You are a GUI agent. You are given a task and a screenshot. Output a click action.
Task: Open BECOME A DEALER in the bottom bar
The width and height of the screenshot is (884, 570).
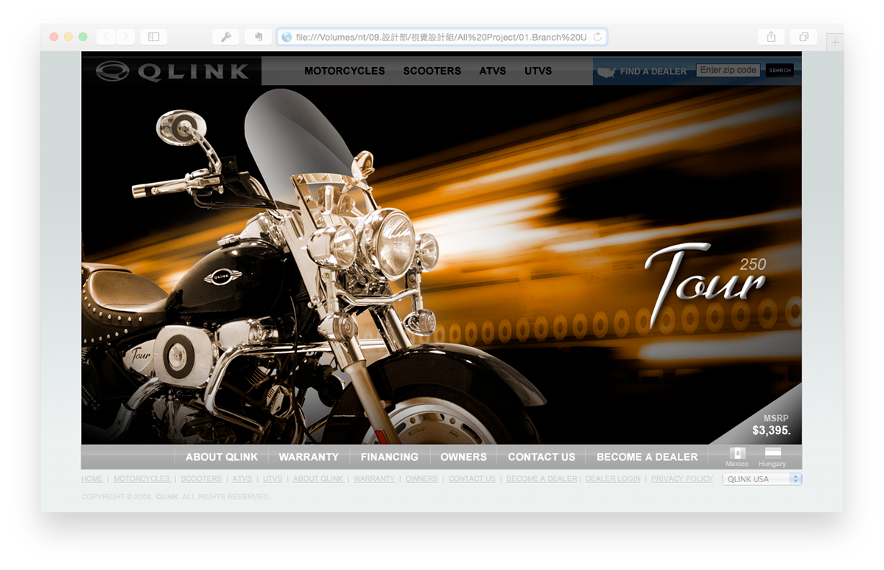647,457
